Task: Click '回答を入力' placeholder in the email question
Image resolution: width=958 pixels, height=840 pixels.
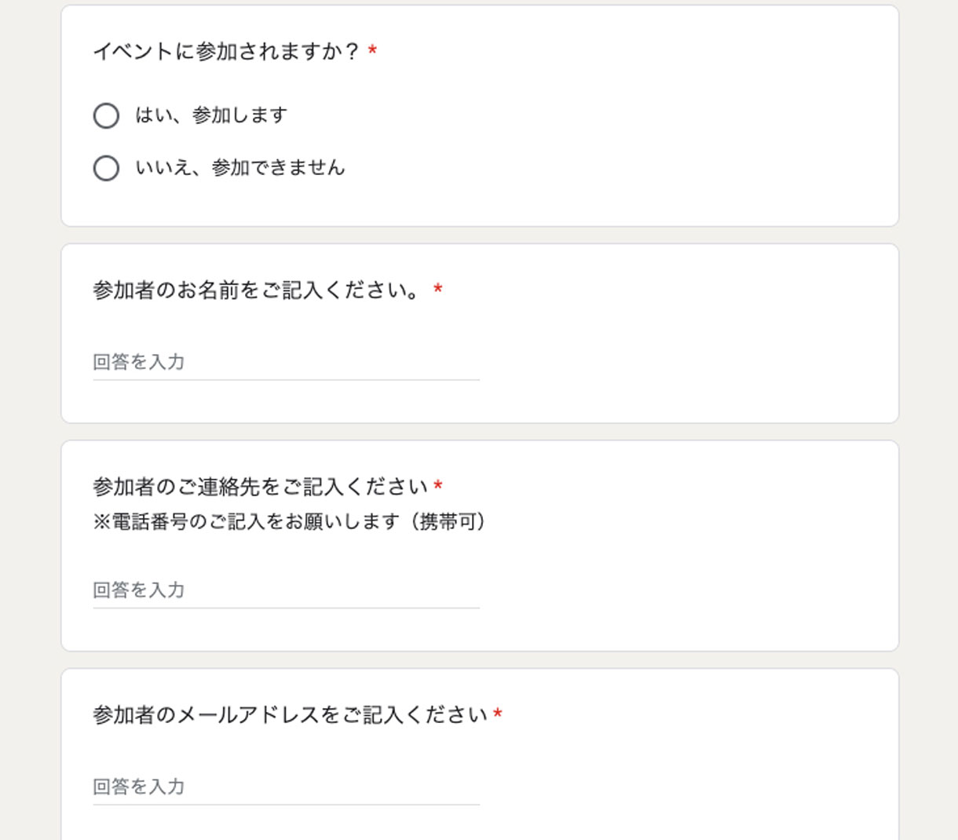Action: coord(139,786)
